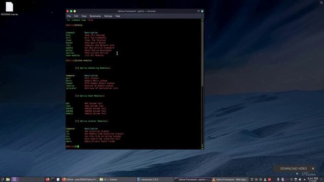
Task: Open the VLC cone tray icon
Action: (x=265, y=179)
